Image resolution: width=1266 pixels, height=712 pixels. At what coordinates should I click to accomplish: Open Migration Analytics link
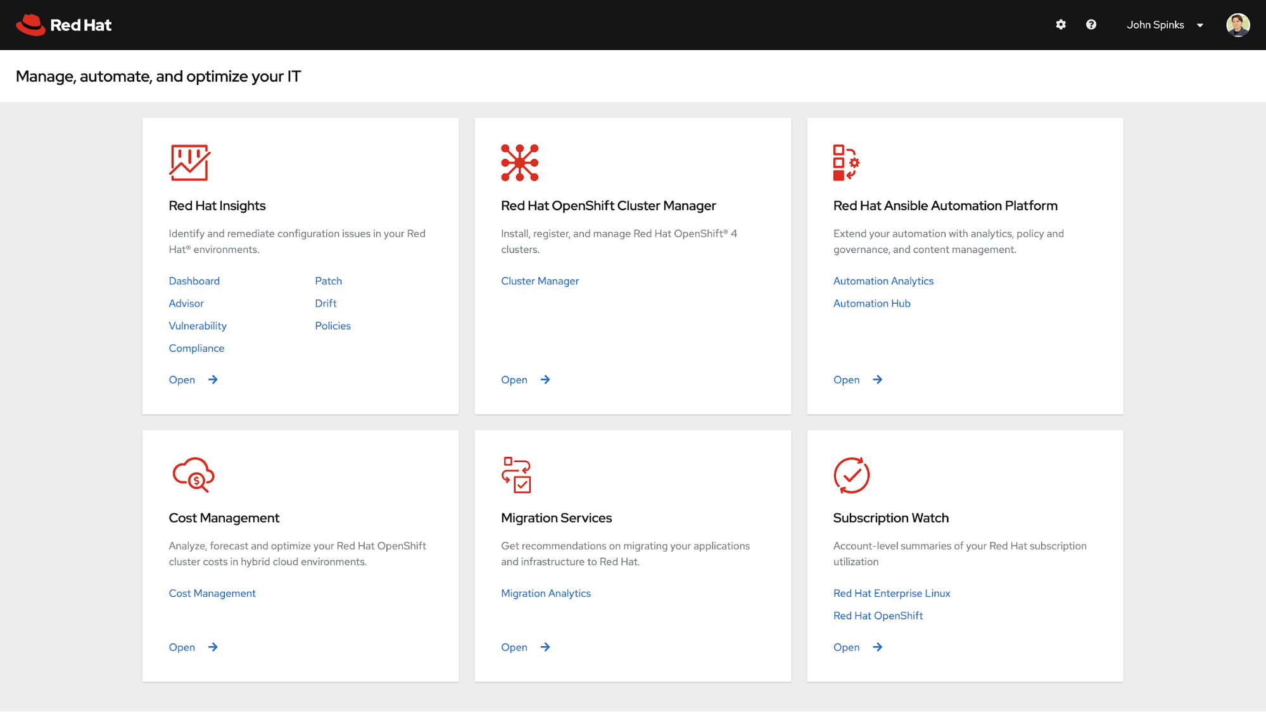point(545,593)
